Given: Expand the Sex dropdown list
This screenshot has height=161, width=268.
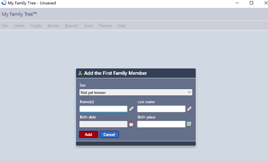Looking at the screenshot, I should (x=136, y=92).
